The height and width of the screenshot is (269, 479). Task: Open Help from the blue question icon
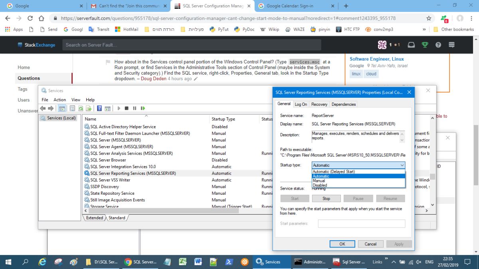pos(99,108)
